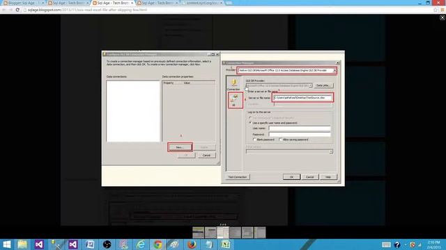
Task: Select the highlighted third lightbox thumbnail
Action: click(x=223, y=233)
